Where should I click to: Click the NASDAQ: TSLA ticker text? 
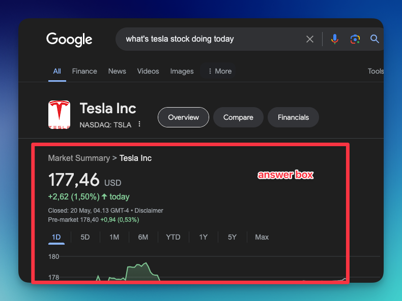point(105,125)
